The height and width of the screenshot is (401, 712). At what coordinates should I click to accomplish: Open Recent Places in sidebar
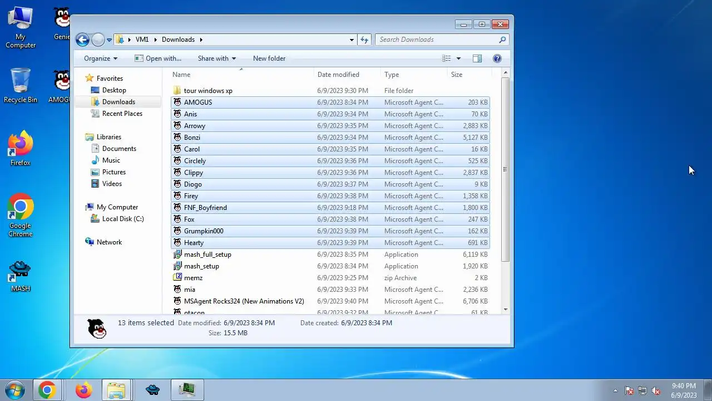[x=122, y=114]
